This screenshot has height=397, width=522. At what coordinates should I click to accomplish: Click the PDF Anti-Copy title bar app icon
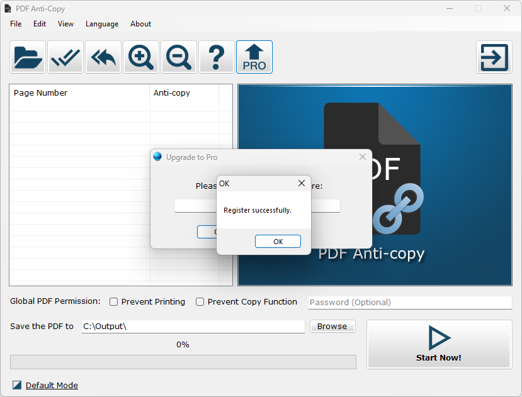tap(8, 8)
